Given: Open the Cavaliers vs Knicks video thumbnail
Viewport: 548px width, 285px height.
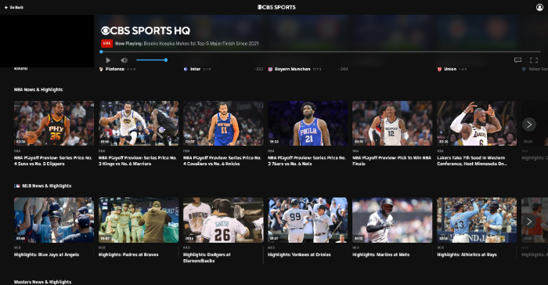Looking at the screenshot, I should click(x=223, y=123).
